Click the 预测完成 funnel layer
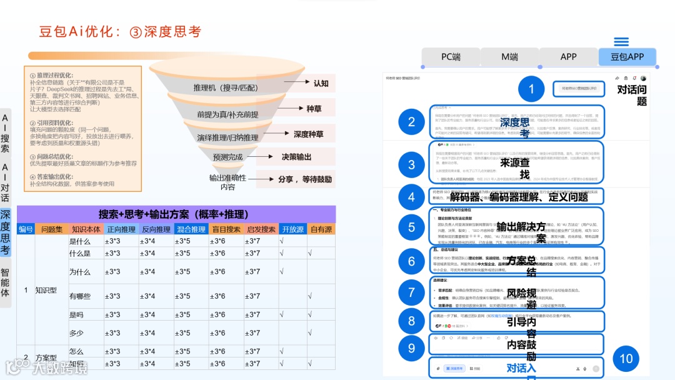Image resolution: width=675 pixels, height=380 pixels. (x=227, y=157)
